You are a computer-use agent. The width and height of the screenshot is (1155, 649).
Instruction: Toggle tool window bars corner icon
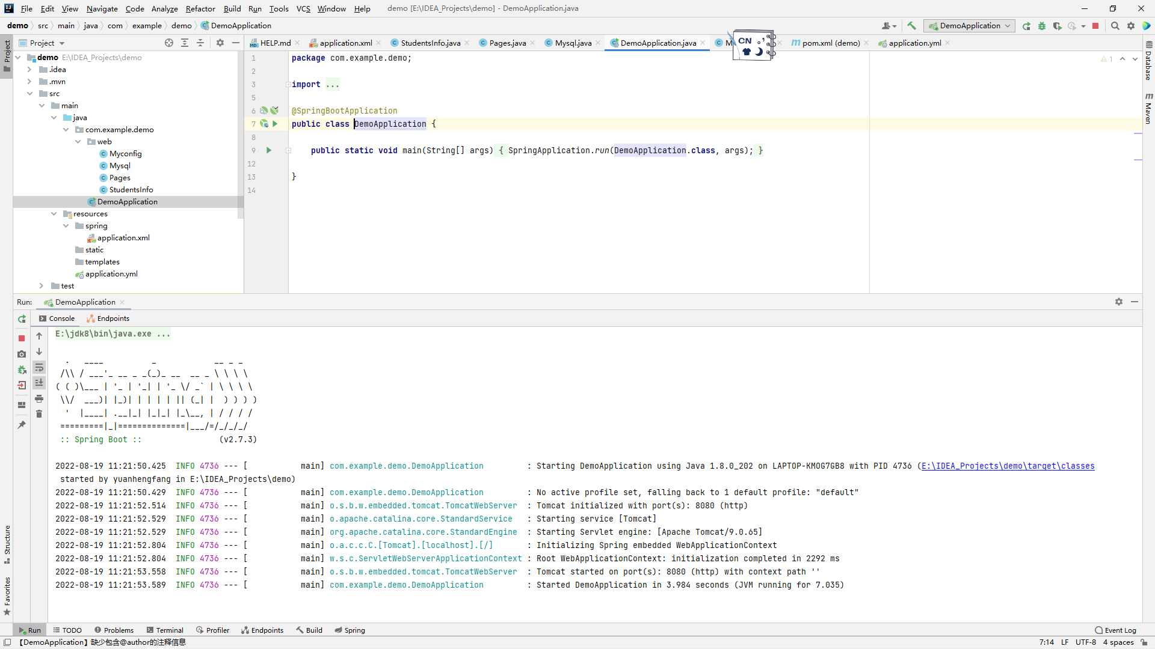pos(7,642)
